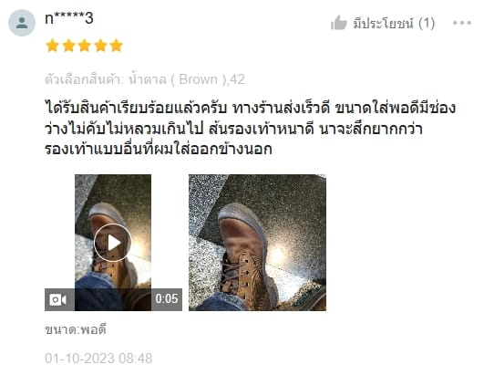The width and height of the screenshot is (484, 375).
Task: Open the boot photo thumbnail
Action: 257,243
